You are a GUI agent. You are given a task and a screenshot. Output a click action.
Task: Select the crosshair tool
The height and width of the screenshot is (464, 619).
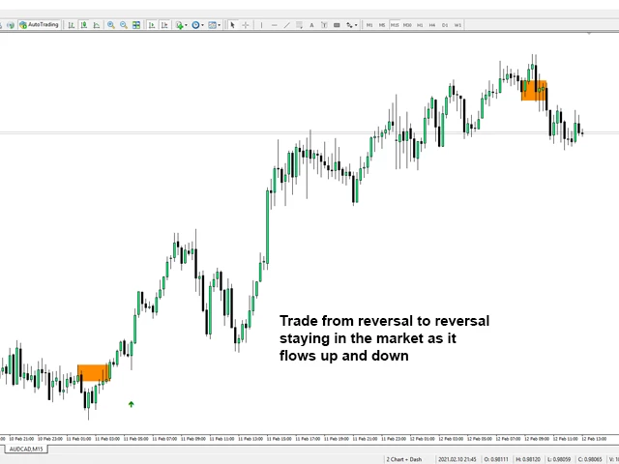(247, 24)
